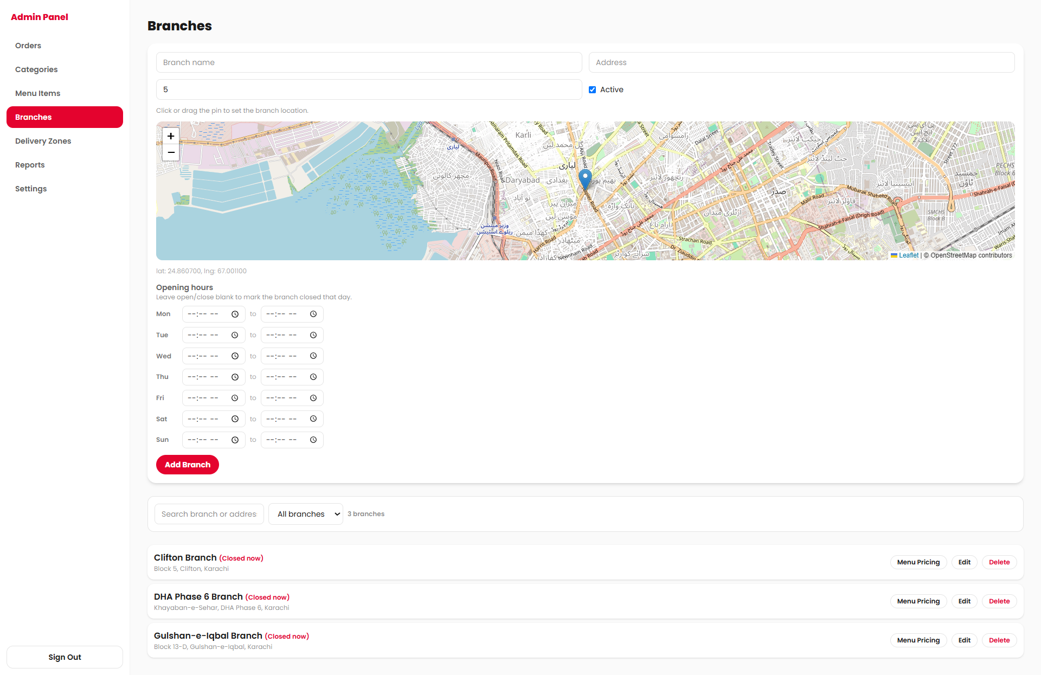Zoom out on the branch map
The height and width of the screenshot is (675, 1041).
pyautogui.click(x=171, y=152)
